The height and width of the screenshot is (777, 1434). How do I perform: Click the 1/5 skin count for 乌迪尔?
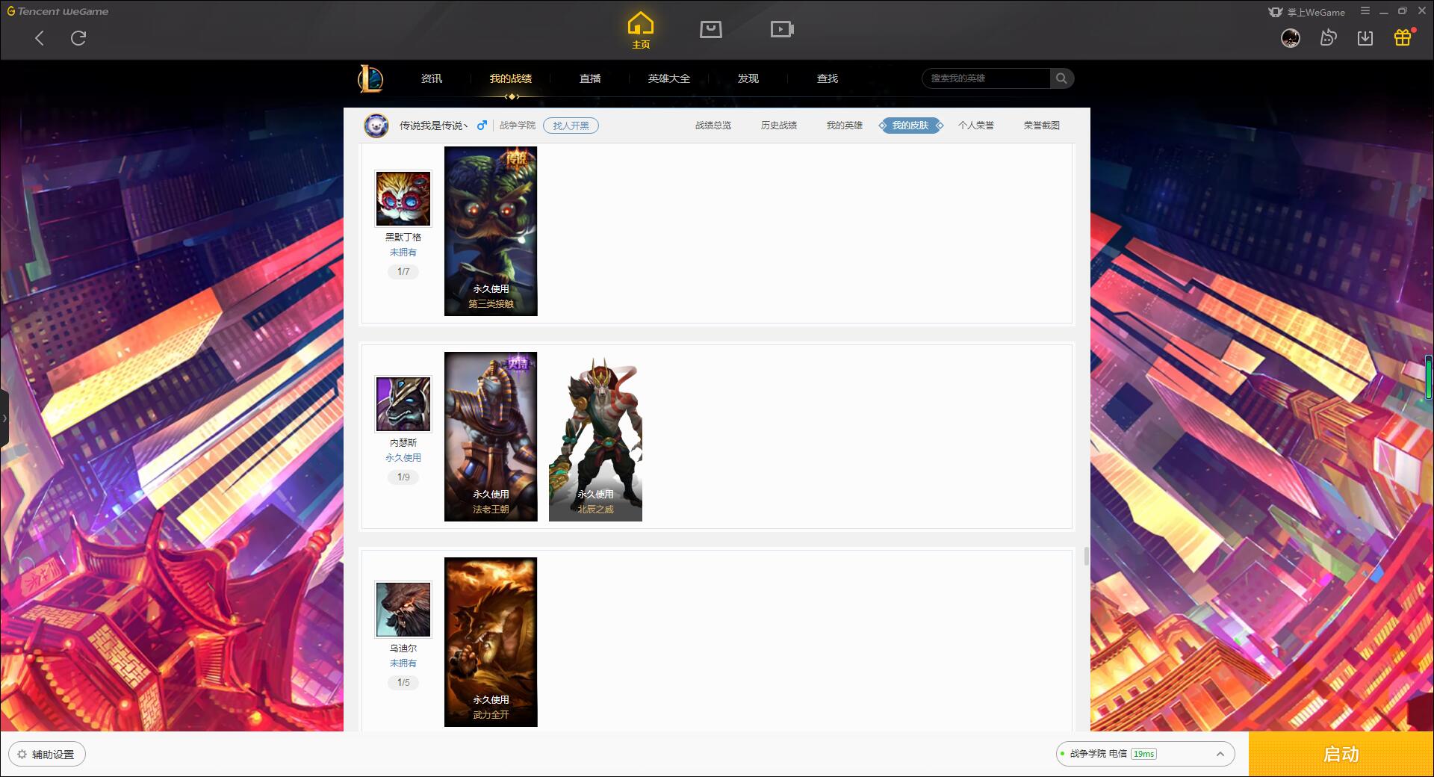coord(403,683)
